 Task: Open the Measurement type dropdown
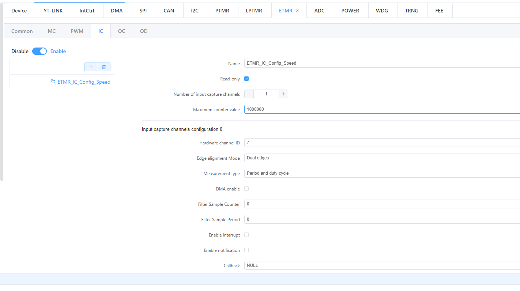(x=382, y=173)
